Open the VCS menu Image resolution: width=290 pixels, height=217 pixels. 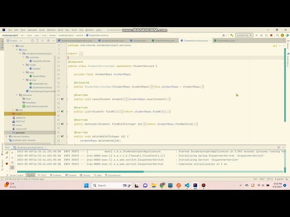pyautogui.click(x=81, y=30)
